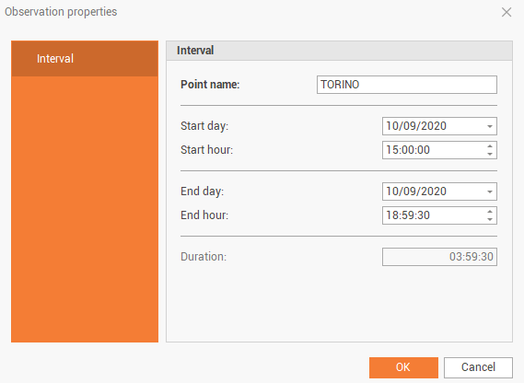This screenshot has width=524, height=383.
Task: Click the Point name label
Action: pos(210,85)
